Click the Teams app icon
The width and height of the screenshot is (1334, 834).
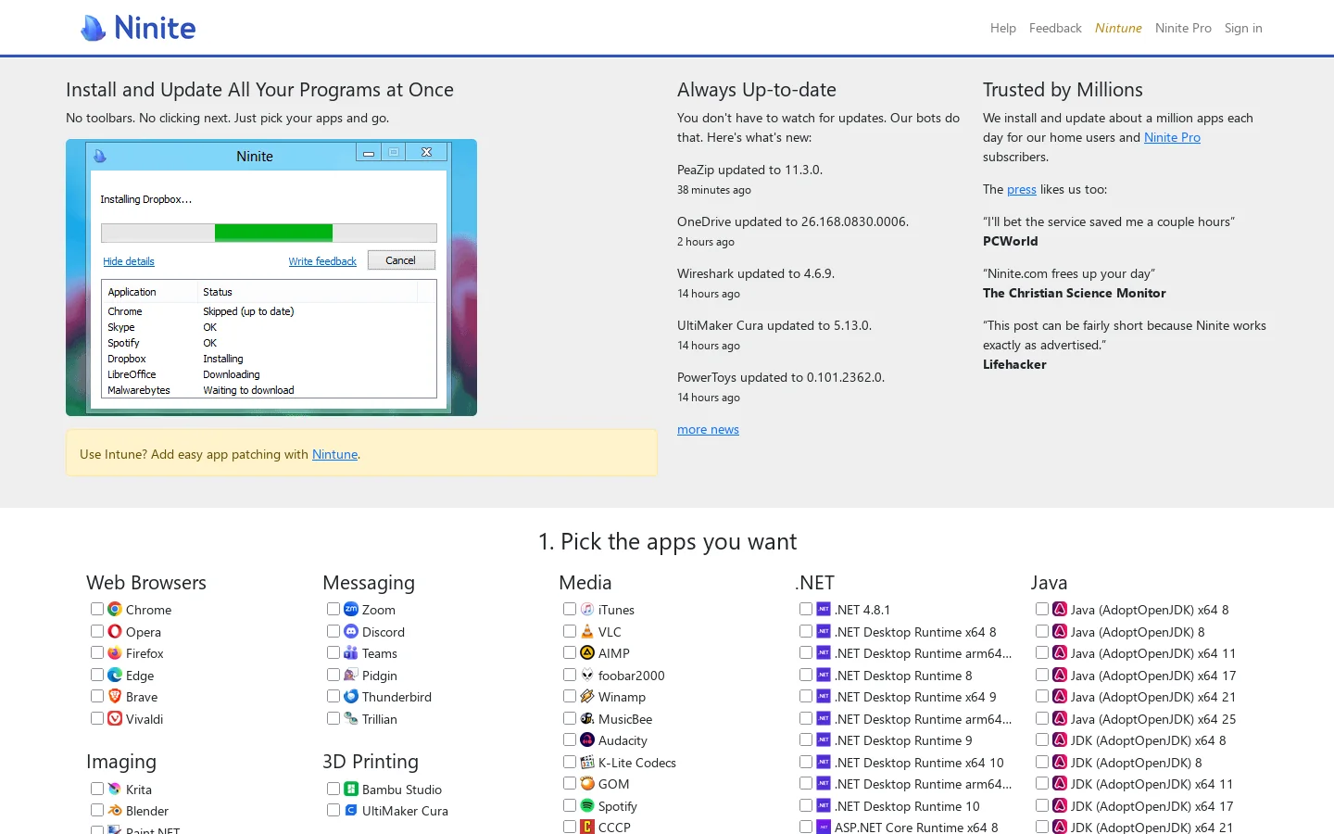coord(351,652)
